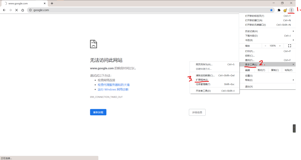
Task: Stop loading the page with X button
Action: pyautogui.click(x=16, y=10)
